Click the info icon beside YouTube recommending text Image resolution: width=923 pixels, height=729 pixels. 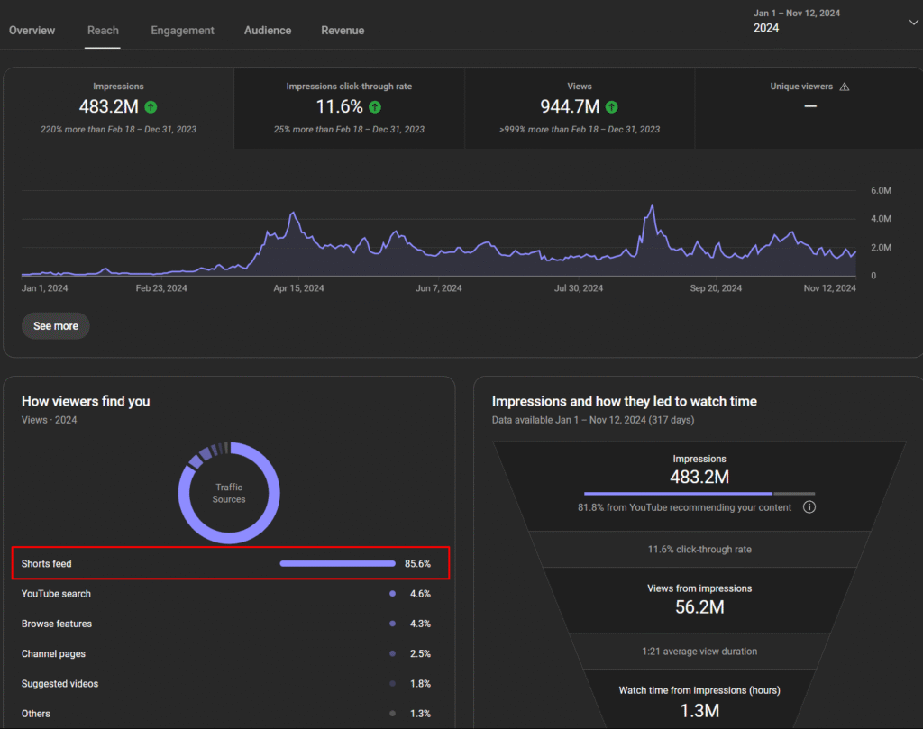point(809,507)
